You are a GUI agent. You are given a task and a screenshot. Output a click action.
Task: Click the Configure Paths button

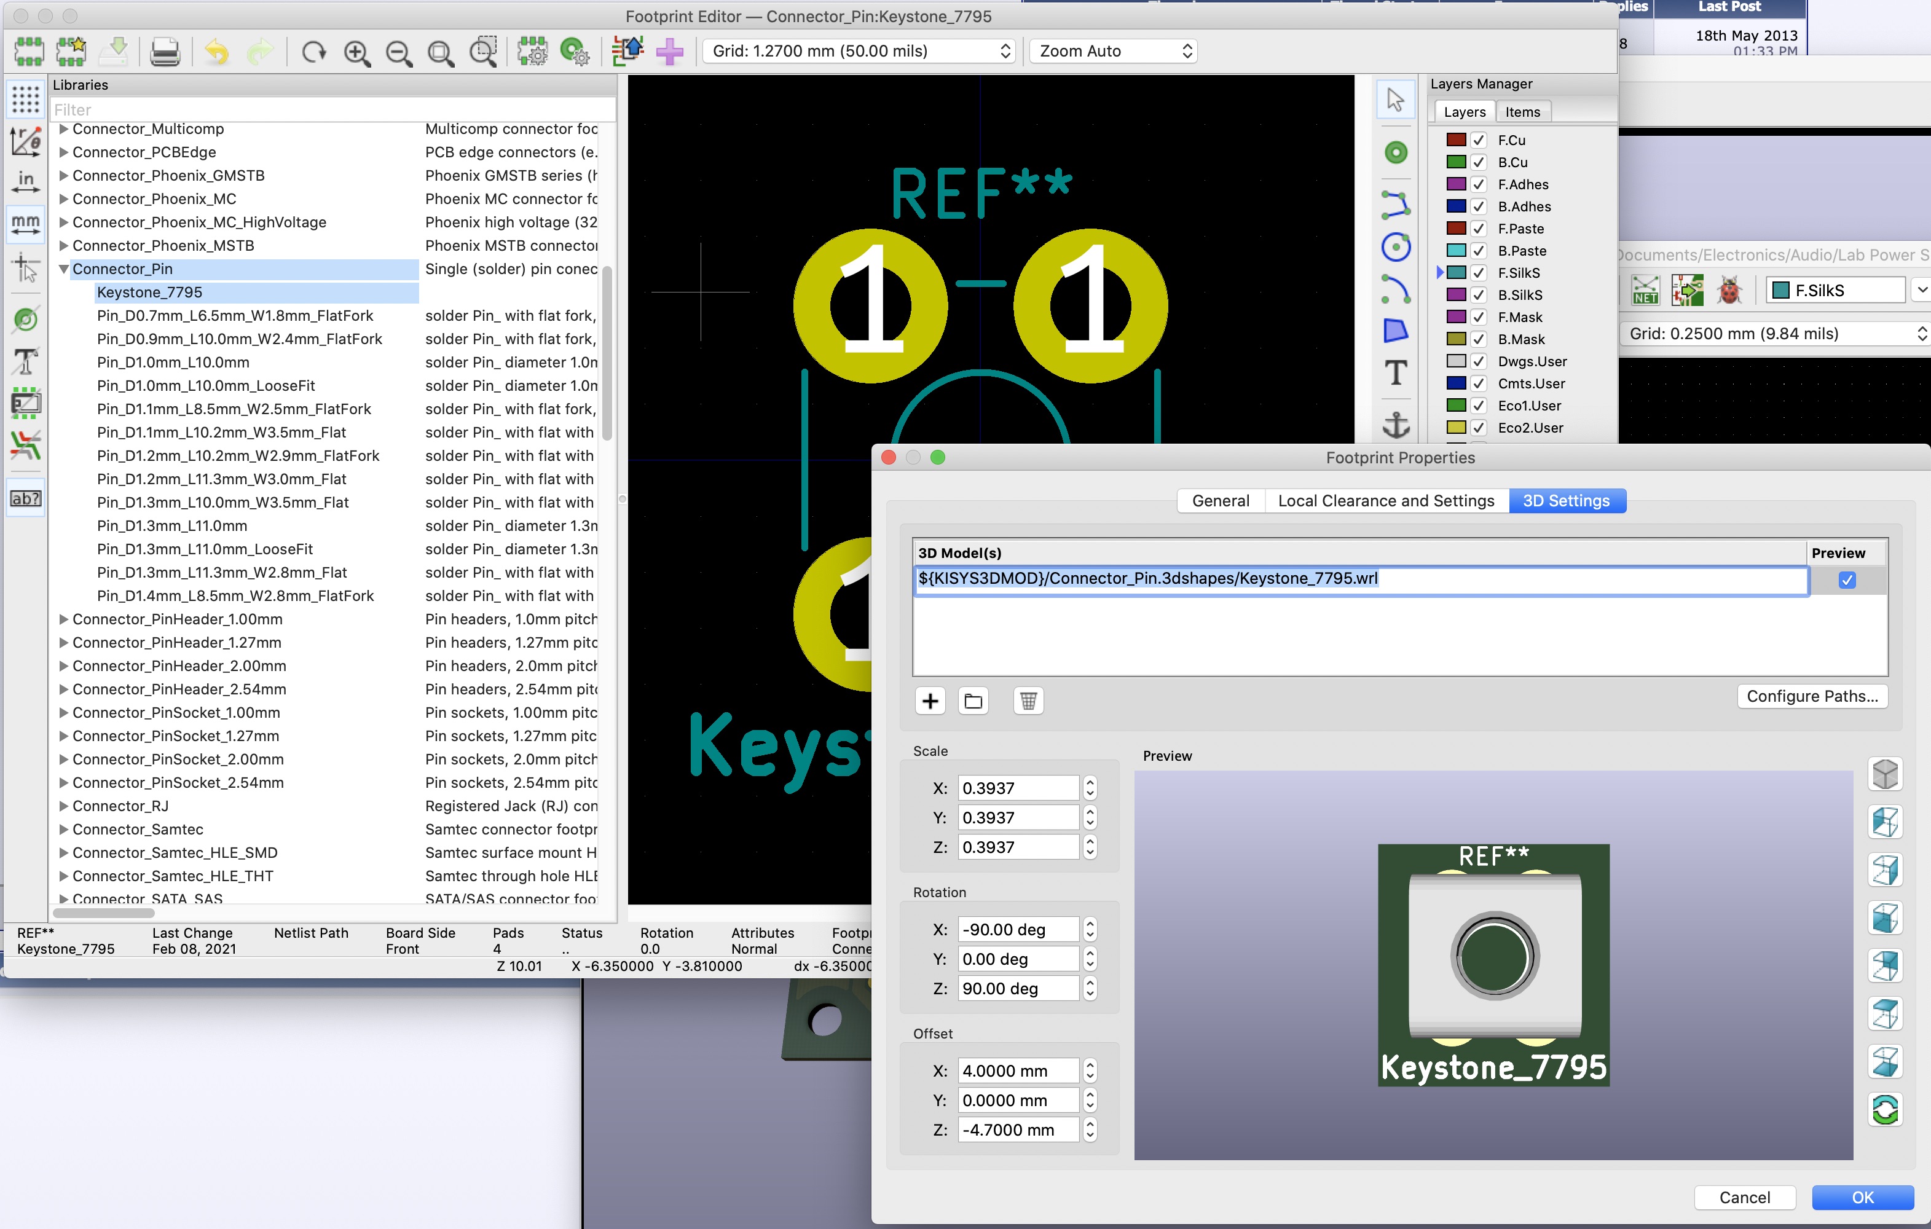click(x=1812, y=696)
